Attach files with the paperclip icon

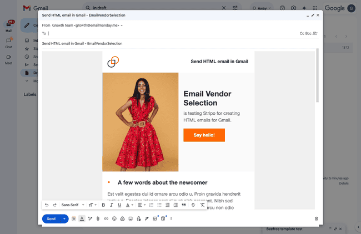(98, 218)
